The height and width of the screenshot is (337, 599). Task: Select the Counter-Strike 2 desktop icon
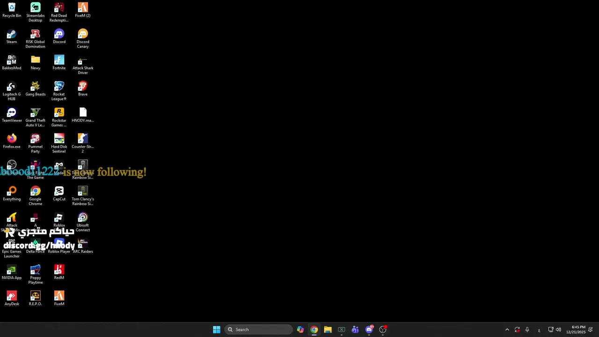[83, 144]
